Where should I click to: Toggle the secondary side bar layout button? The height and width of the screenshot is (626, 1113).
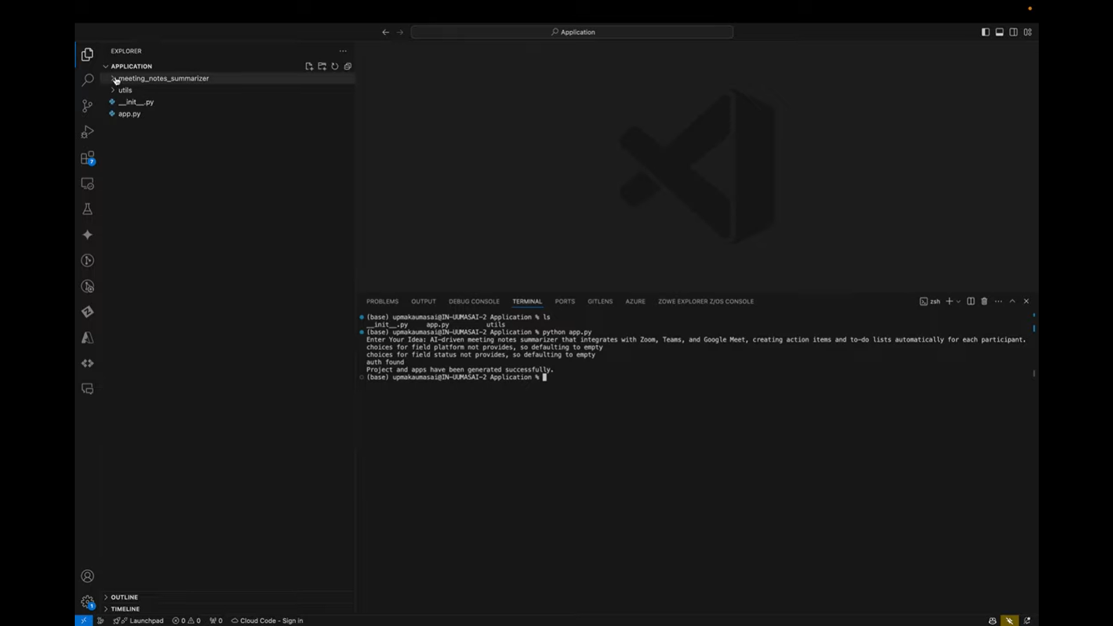pos(1013,32)
